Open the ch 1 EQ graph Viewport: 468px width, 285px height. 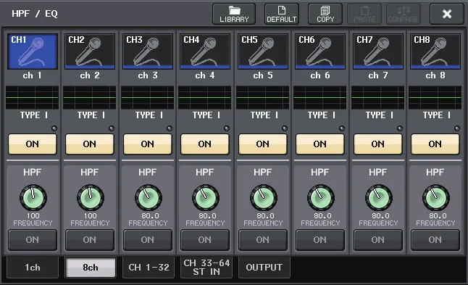pos(32,97)
